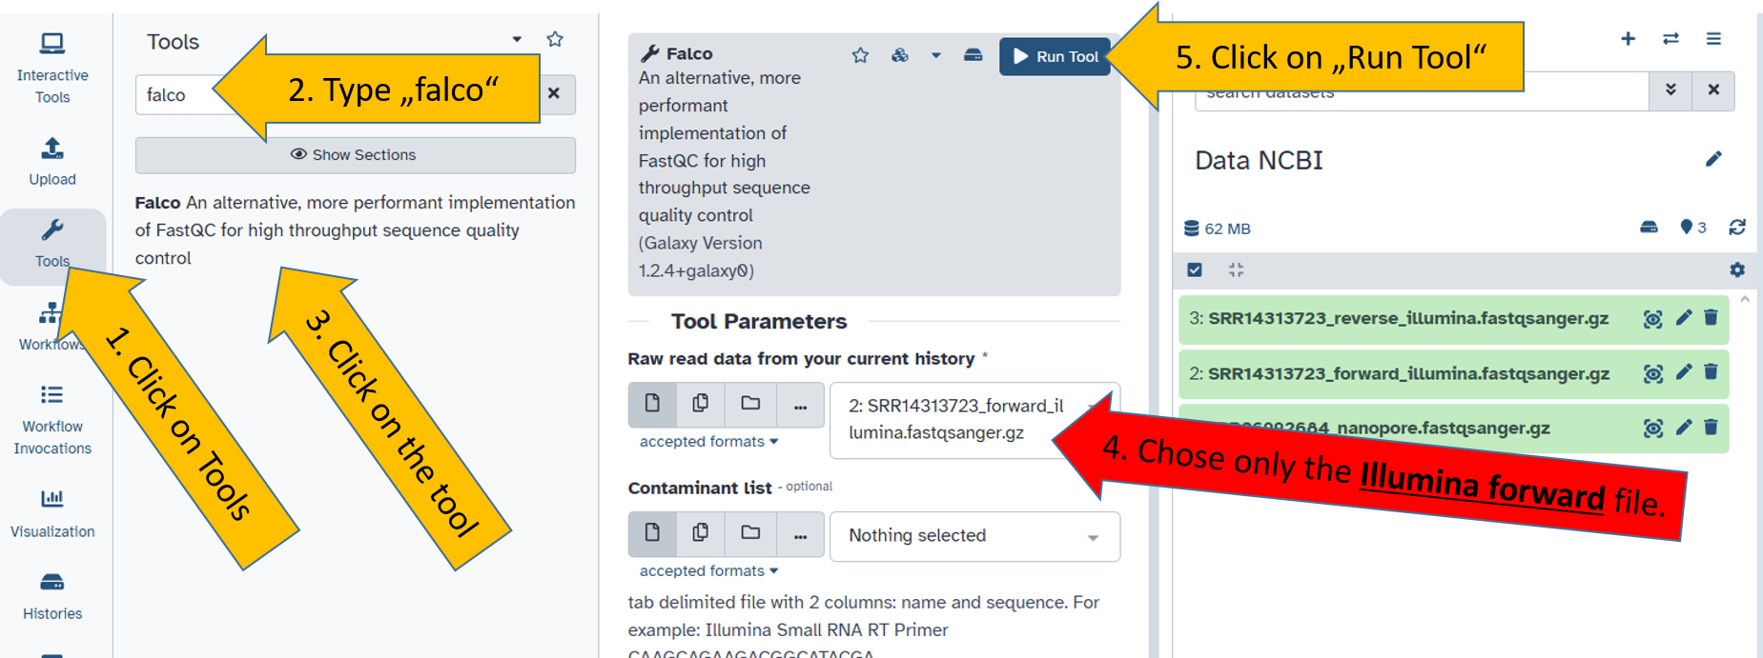Open the Histories activity
Viewport: 1763px width, 658px height.
tap(52, 596)
